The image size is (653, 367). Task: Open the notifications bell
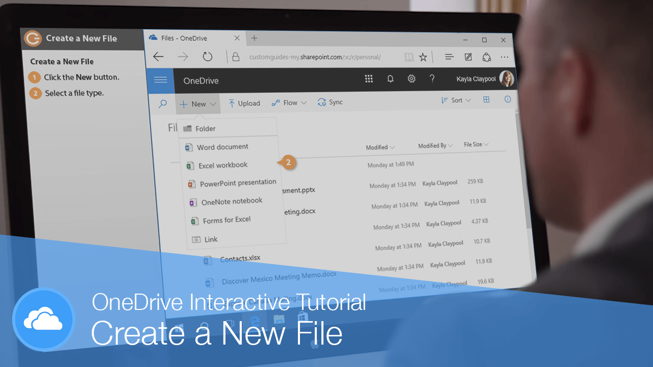tap(390, 78)
